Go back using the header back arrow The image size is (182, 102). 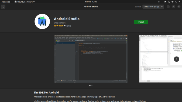(3, 7)
